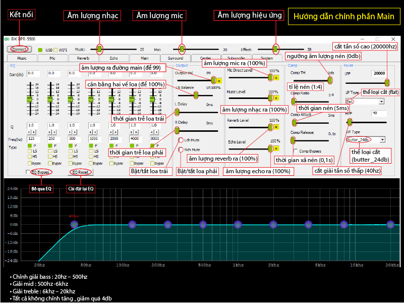Select node 6 on the EQ curve
This screenshot has height=303, width=404.
[x=308, y=225]
